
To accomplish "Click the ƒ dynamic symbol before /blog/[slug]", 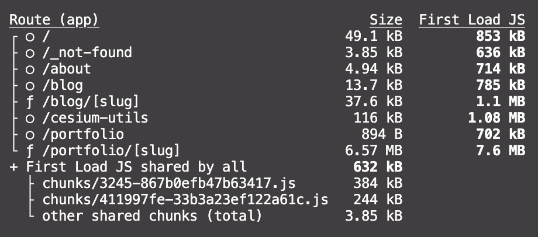I will point(30,102).
